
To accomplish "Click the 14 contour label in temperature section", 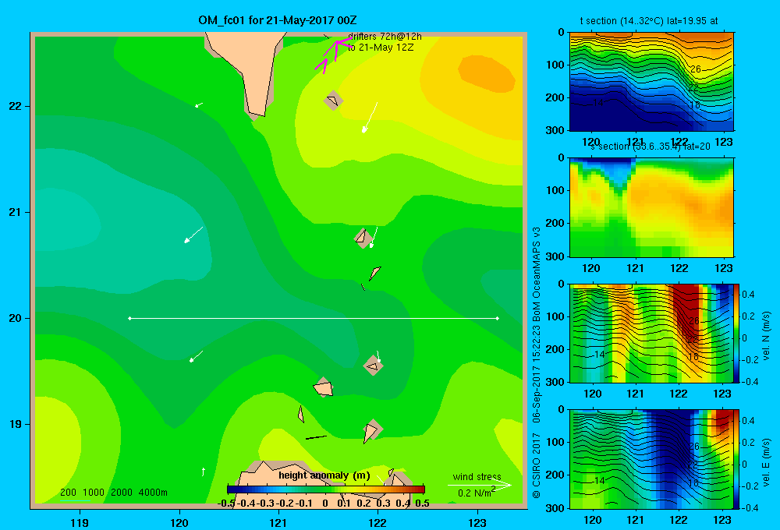I will point(598,103).
